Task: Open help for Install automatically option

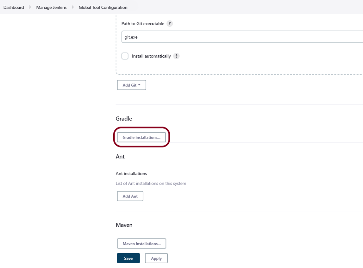Action: point(176,56)
